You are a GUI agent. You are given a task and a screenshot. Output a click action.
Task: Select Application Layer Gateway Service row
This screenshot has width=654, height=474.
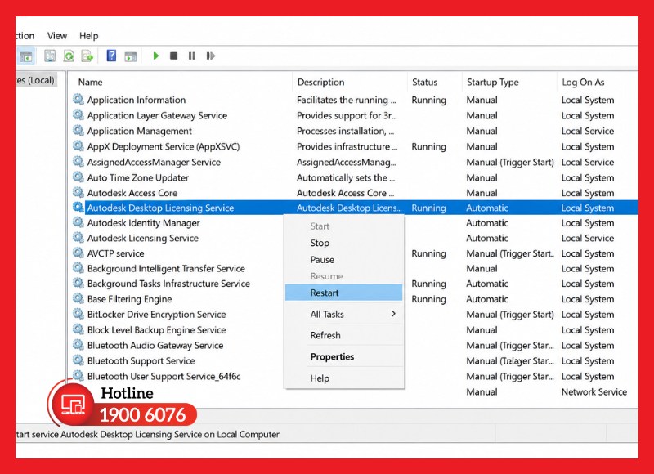pyautogui.click(x=355, y=115)
